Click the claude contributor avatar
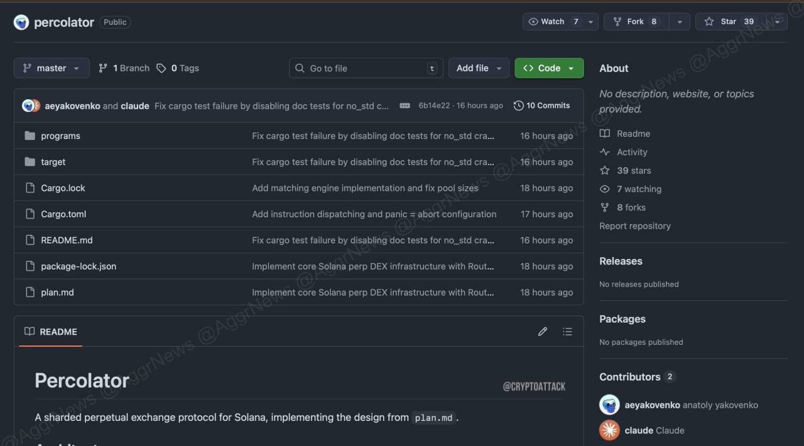The image size is (804, 446). (x=609, y=430)
